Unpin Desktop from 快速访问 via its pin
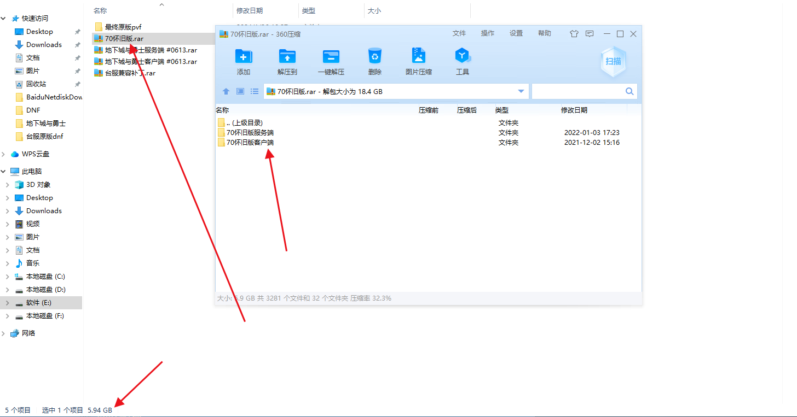 pos(78,31)
